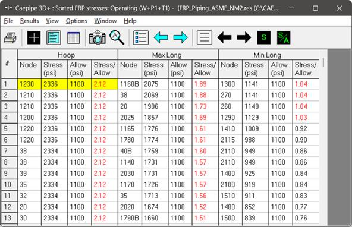Open the black crosshair layout window icon

pos(34,37)
